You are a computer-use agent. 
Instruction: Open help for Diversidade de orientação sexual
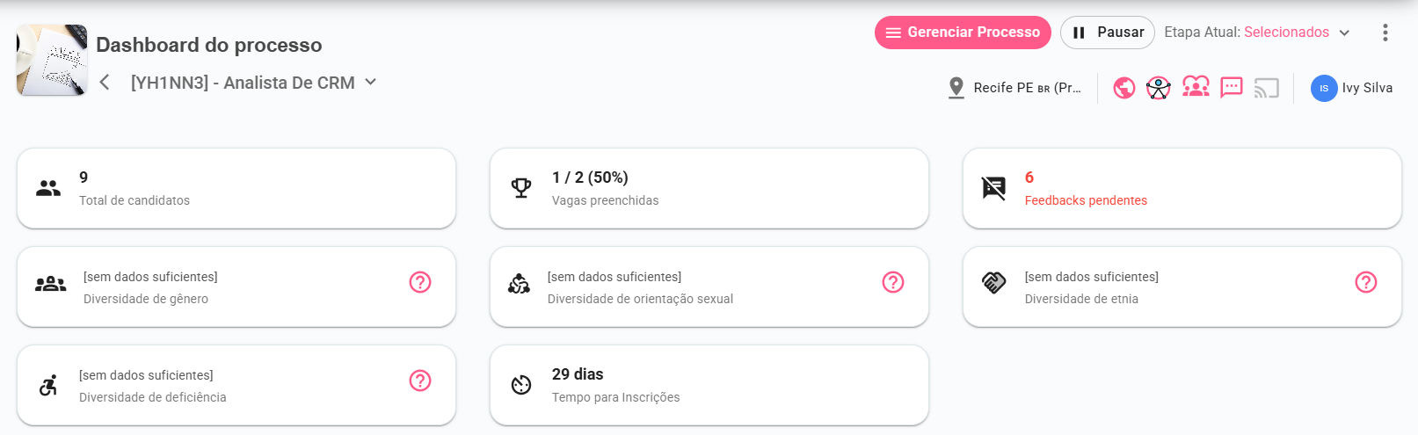pos(893,282)
